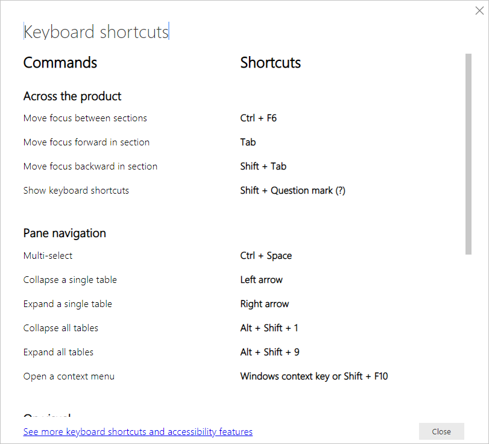Click the "Shortcuts" column header

270,62
